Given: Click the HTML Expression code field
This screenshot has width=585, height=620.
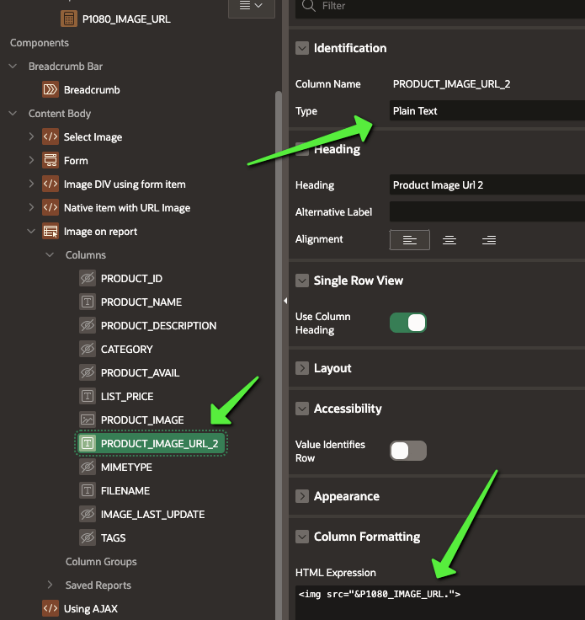Looking at the screenshot, I should (x=439, y=596).
